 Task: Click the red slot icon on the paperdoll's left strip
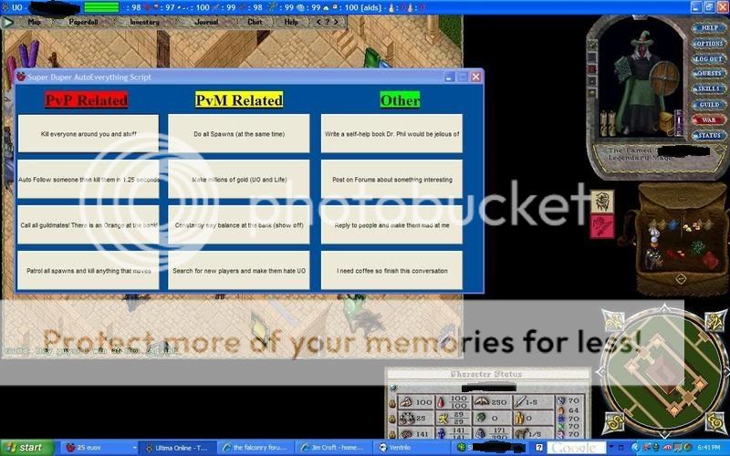coord(592,69)
